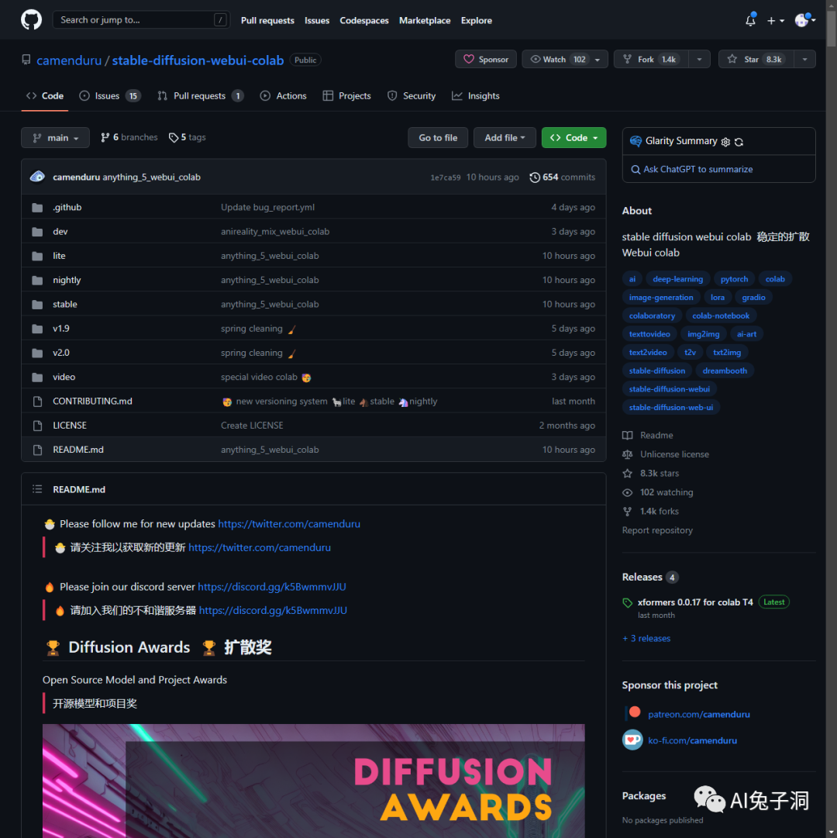Expand the Star lists dropdown arrow
This screenshot has height=838, width=837.
[x=804, y=60]
